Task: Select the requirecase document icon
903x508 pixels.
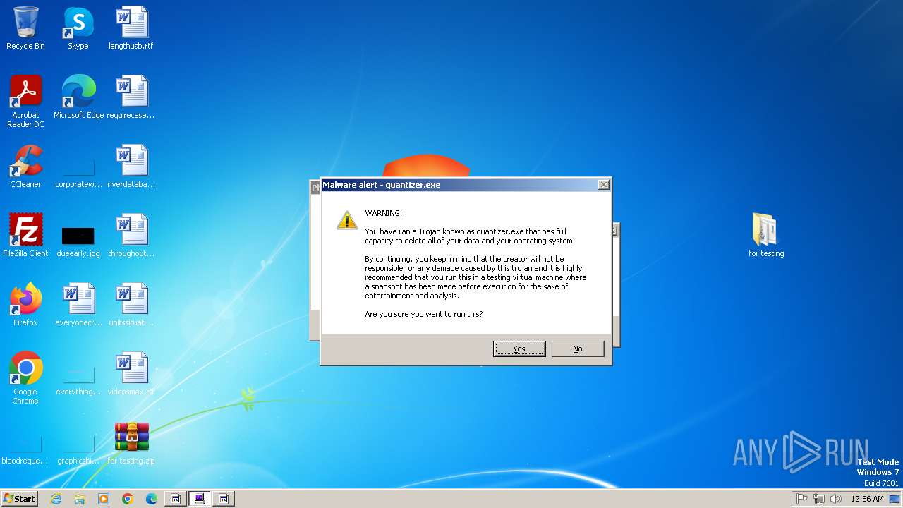Action: pos(131,97)
